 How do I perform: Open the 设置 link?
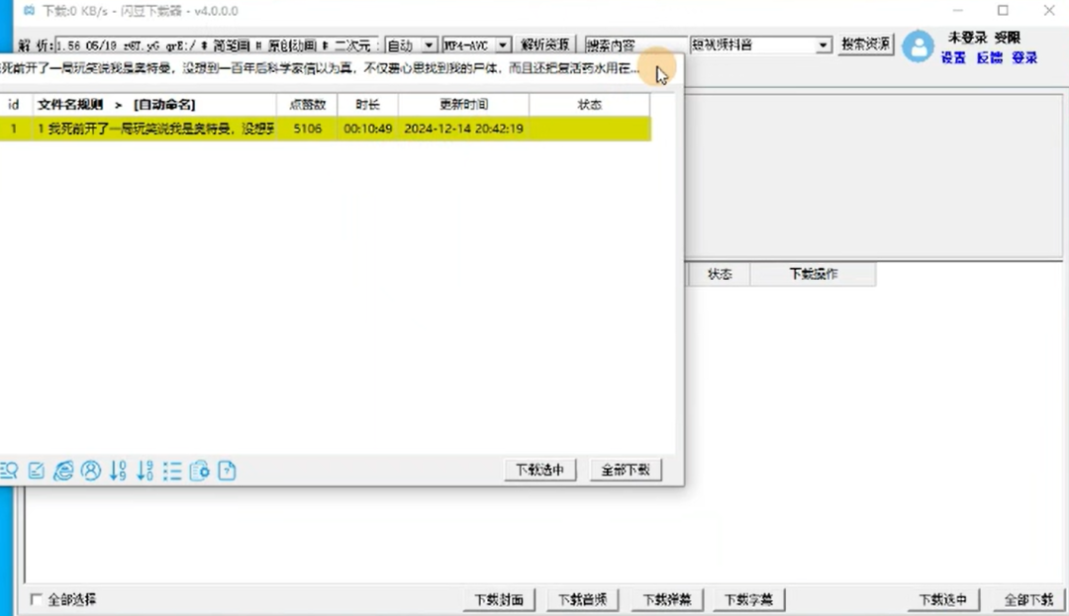click(x=953, y=58)
